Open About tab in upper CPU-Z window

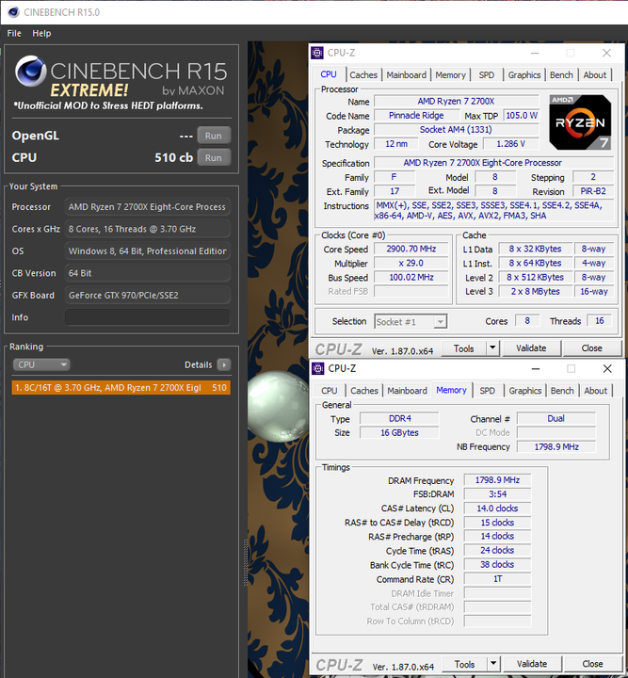click(x=595, y=74)
